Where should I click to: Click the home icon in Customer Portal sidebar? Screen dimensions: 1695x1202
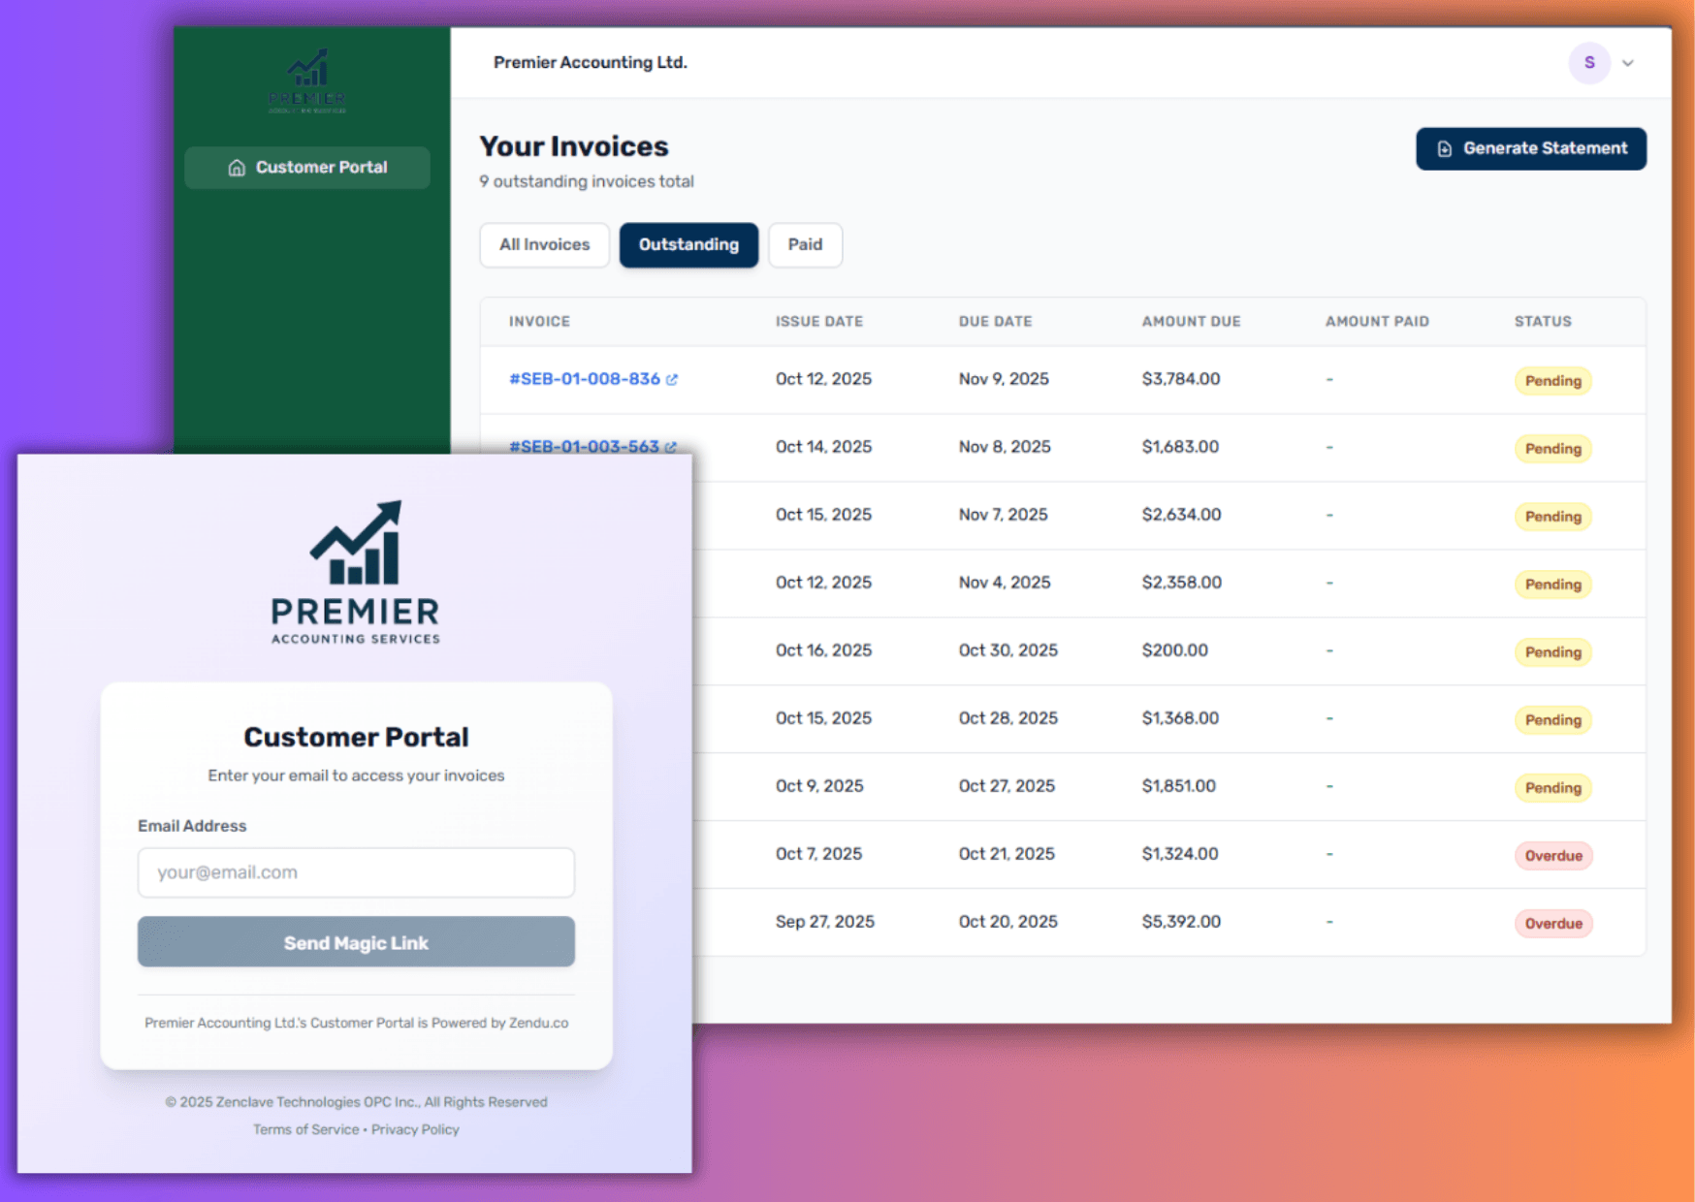pos(236,168)
